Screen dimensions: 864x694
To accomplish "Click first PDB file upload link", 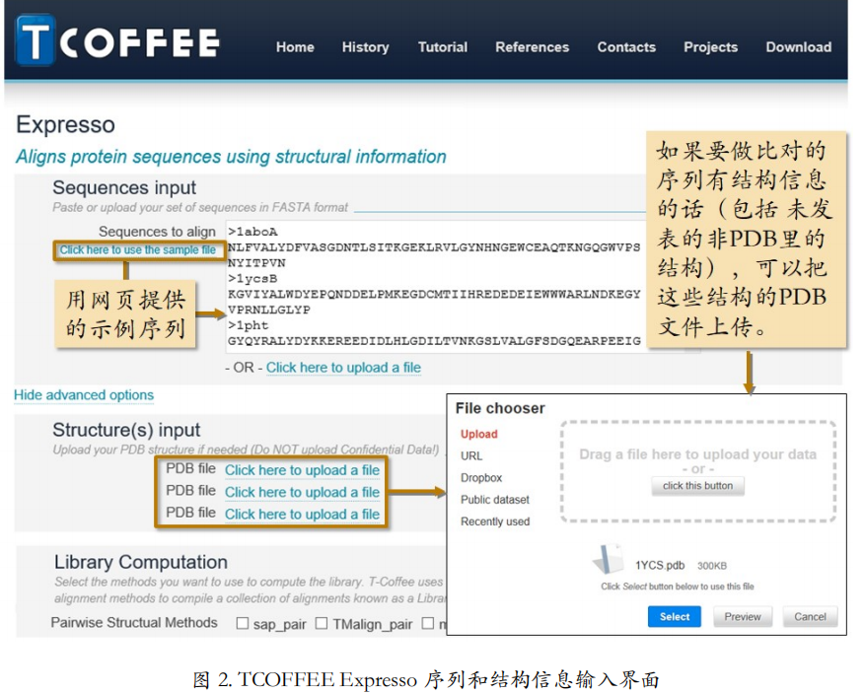I will 302,470.
